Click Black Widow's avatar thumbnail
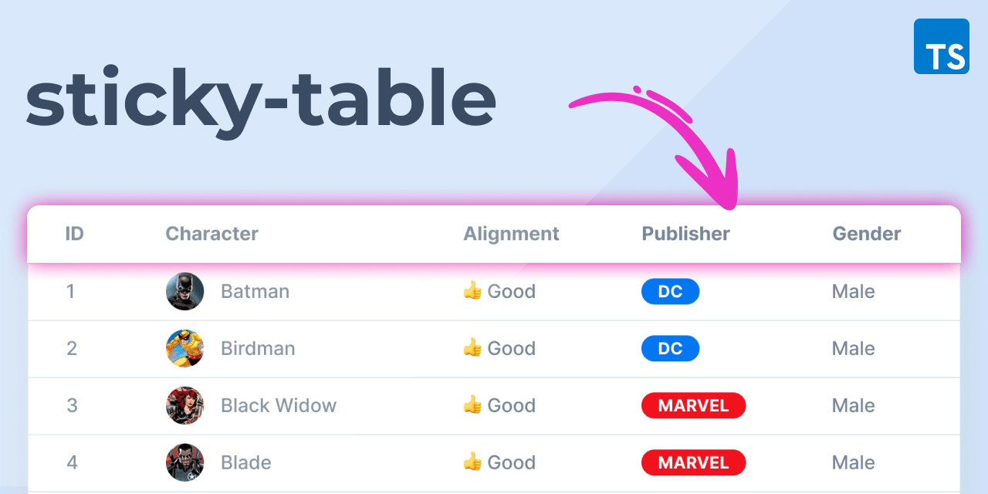 coord(184,405)
